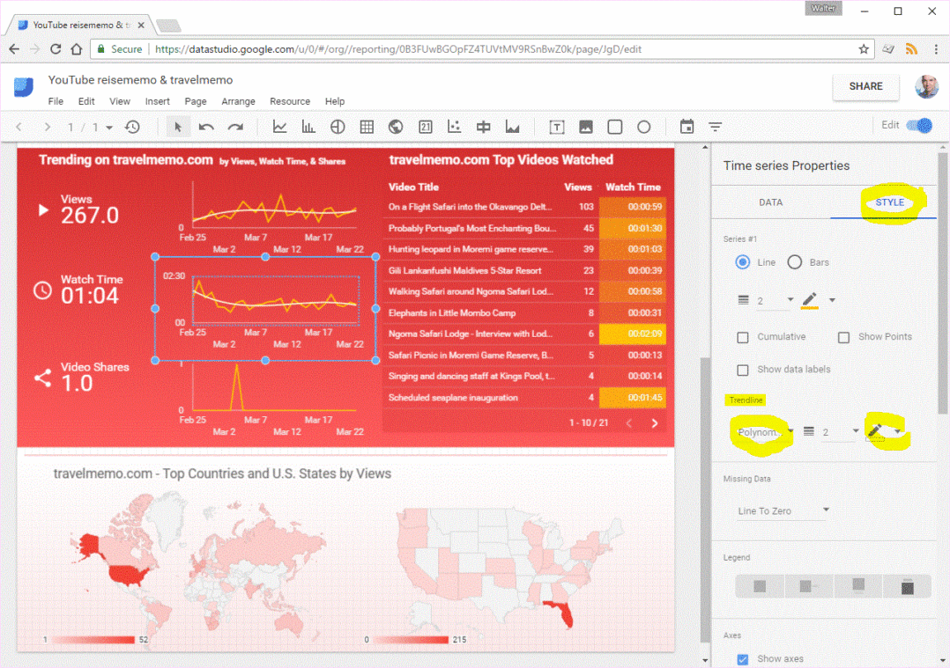Insert a geo map chart
Image resolution: width=950 pixels, height=668 pixels.
coord(396,128)
